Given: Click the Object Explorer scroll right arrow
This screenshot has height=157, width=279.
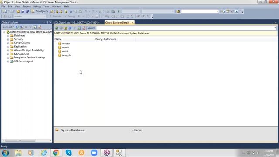Looking at the screenshot, I should (x=50, y=140).
